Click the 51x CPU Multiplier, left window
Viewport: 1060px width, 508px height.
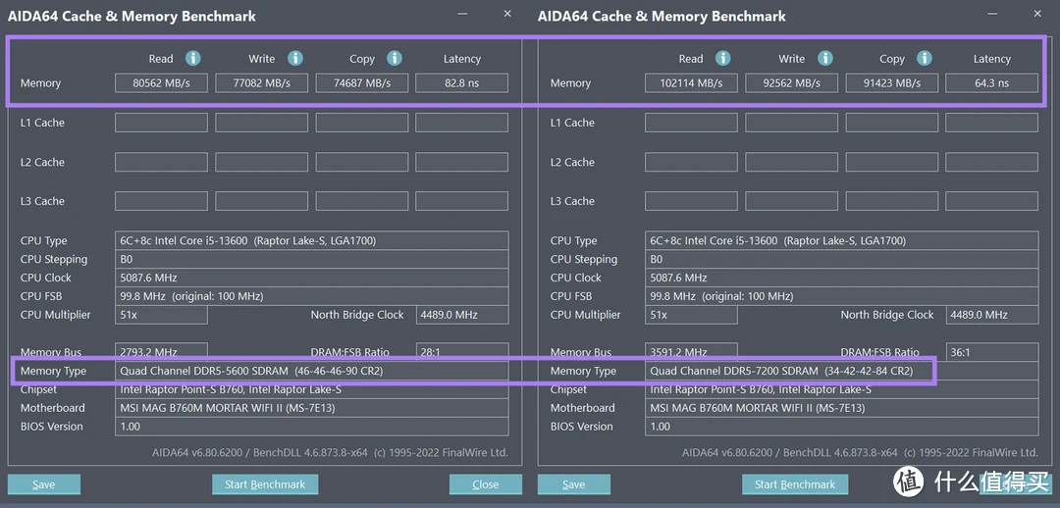161,315
